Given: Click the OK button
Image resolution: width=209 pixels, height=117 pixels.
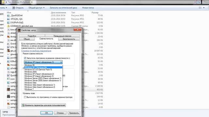Looking at the screenshot, I should (x=46, y=113).
